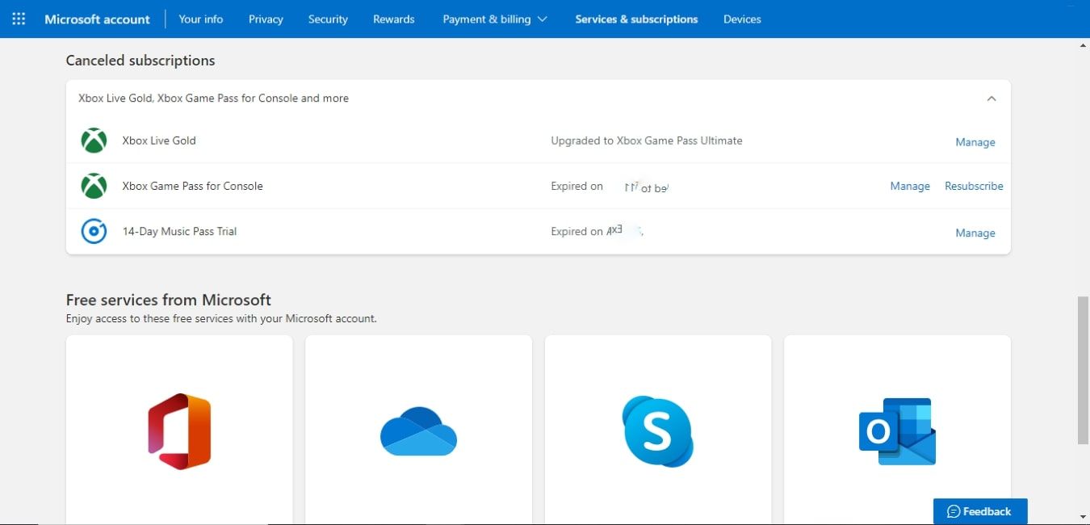Screen dimensions: 1090x525
Task: Manage Xbox Game Pass for Console
Action: (910, 186)
